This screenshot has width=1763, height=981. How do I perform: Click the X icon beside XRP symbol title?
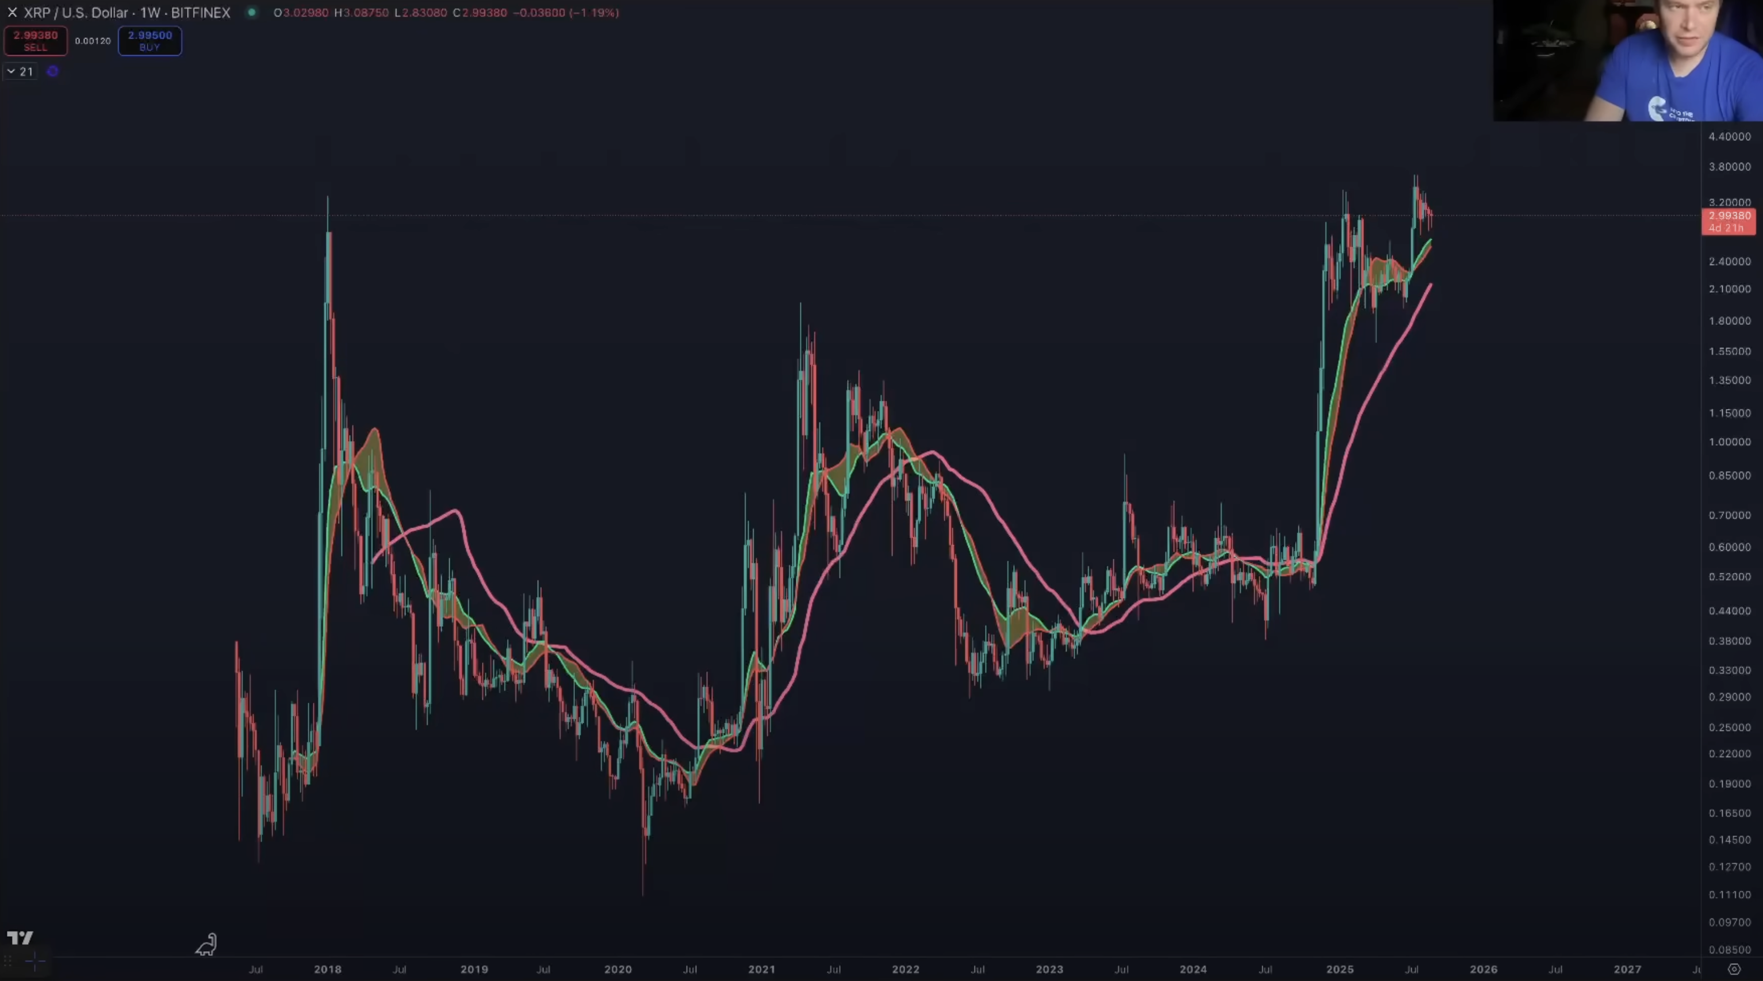click(x=12, y=12)
